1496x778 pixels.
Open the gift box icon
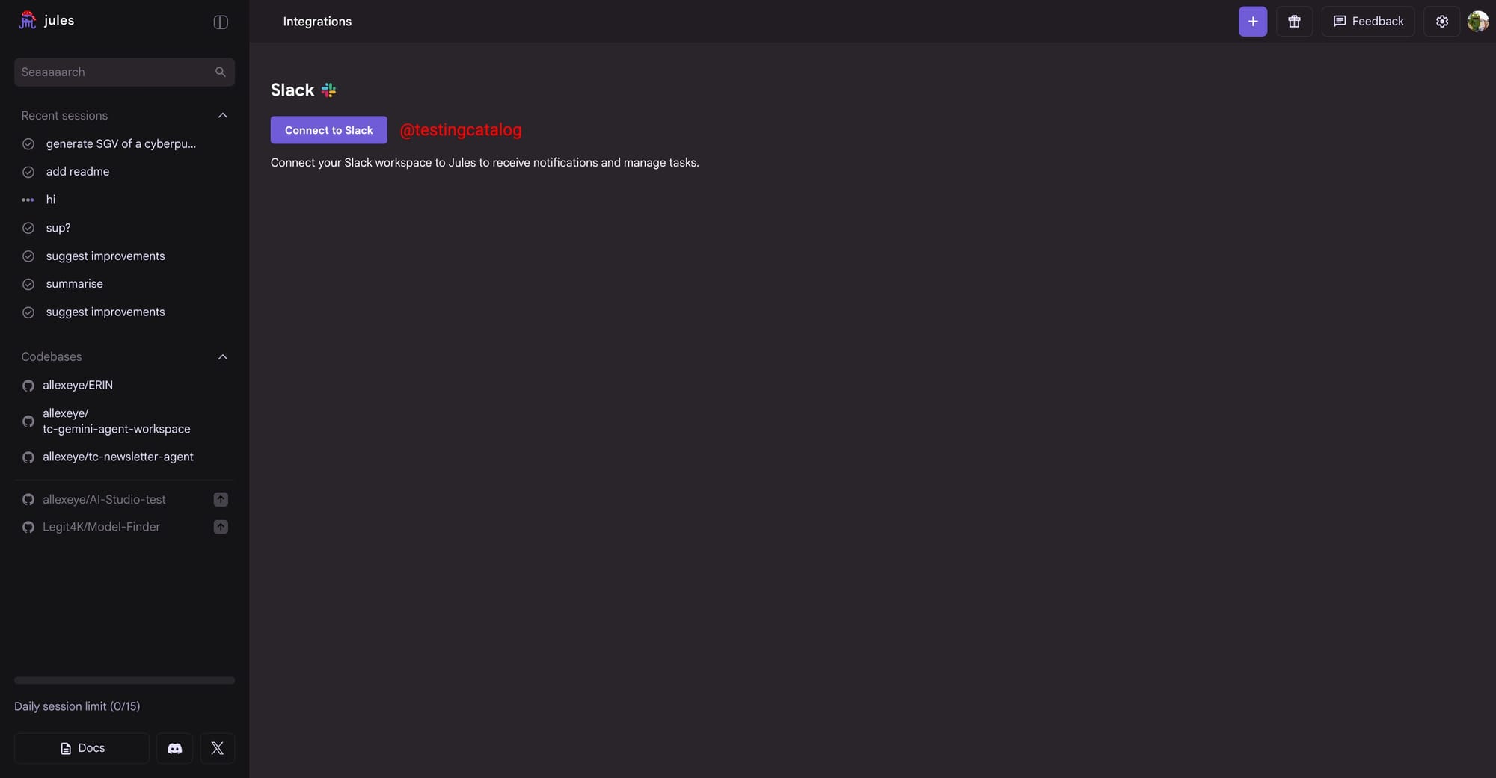tap(1294, 22)
